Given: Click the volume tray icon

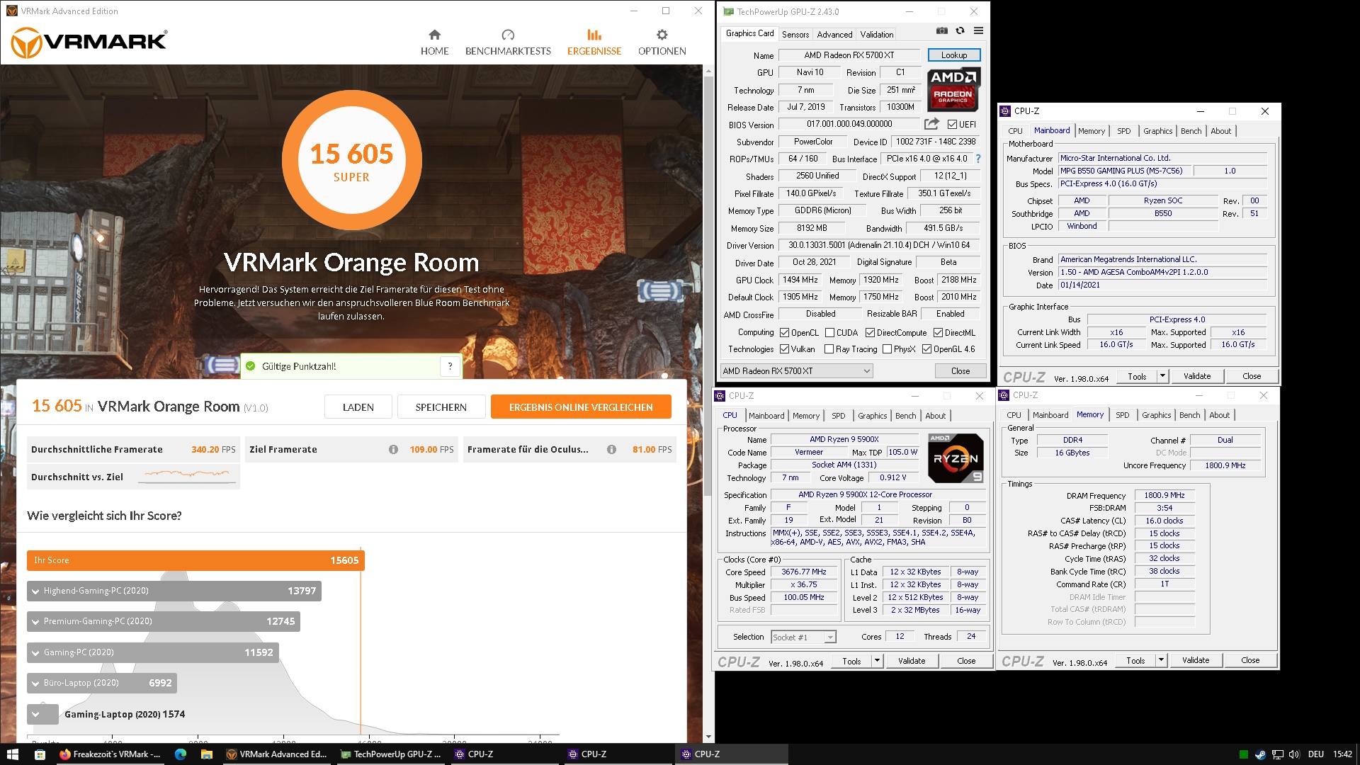Looking at the screenshot, I should 1294,754.
